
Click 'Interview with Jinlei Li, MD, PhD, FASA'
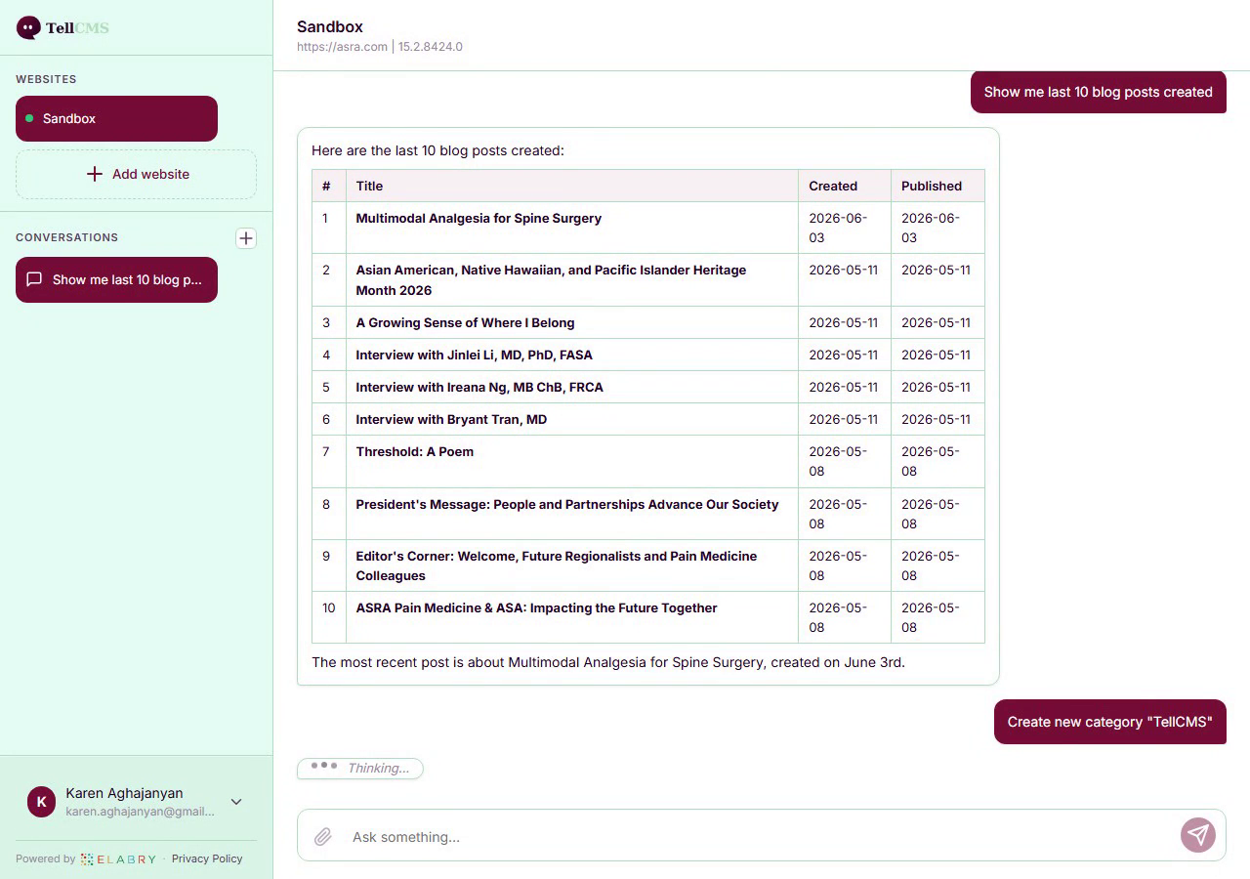pos(474,355)
